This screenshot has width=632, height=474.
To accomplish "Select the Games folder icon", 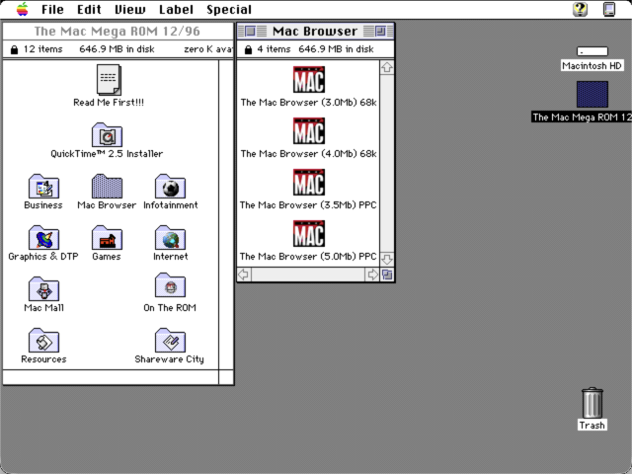I will click(x=107, y=237).
